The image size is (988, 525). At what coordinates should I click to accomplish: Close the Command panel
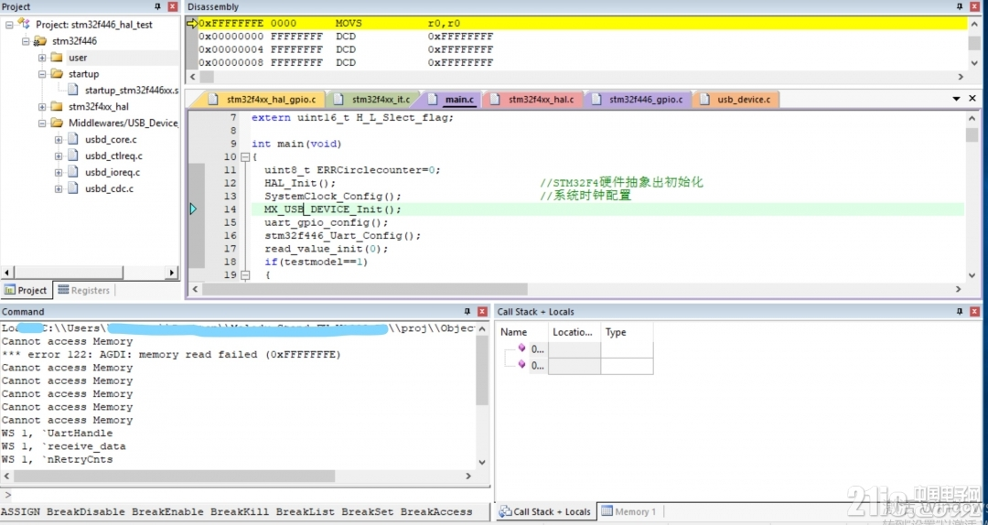click(x=482, y=311)
